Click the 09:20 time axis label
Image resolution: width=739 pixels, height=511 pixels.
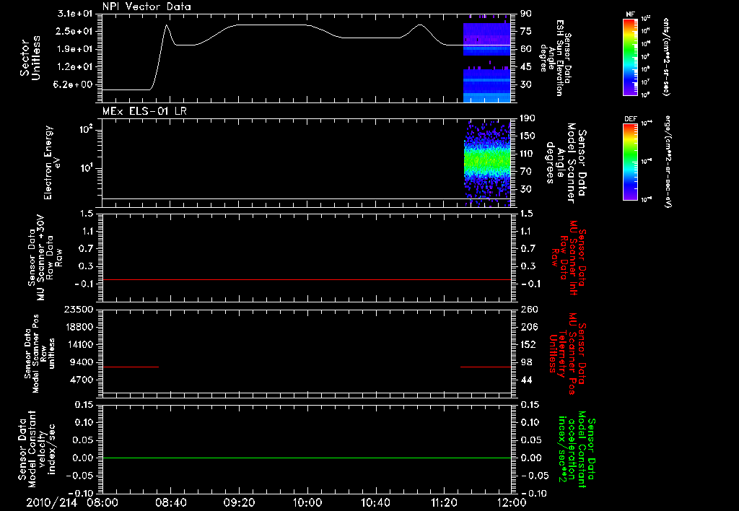(x=239, y=502)
